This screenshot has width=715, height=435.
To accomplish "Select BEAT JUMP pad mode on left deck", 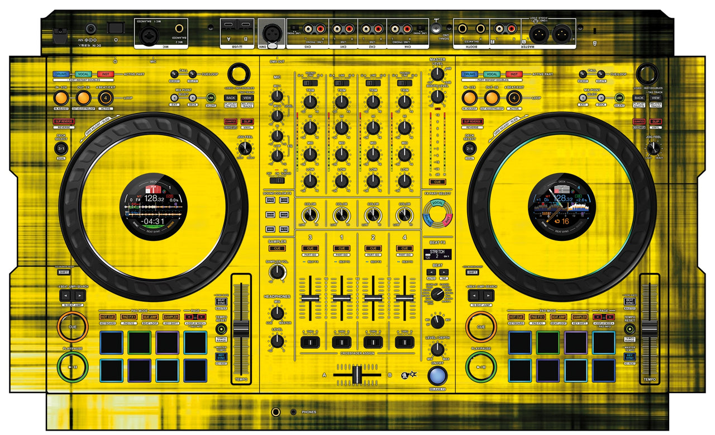I will tap(150, 317).
